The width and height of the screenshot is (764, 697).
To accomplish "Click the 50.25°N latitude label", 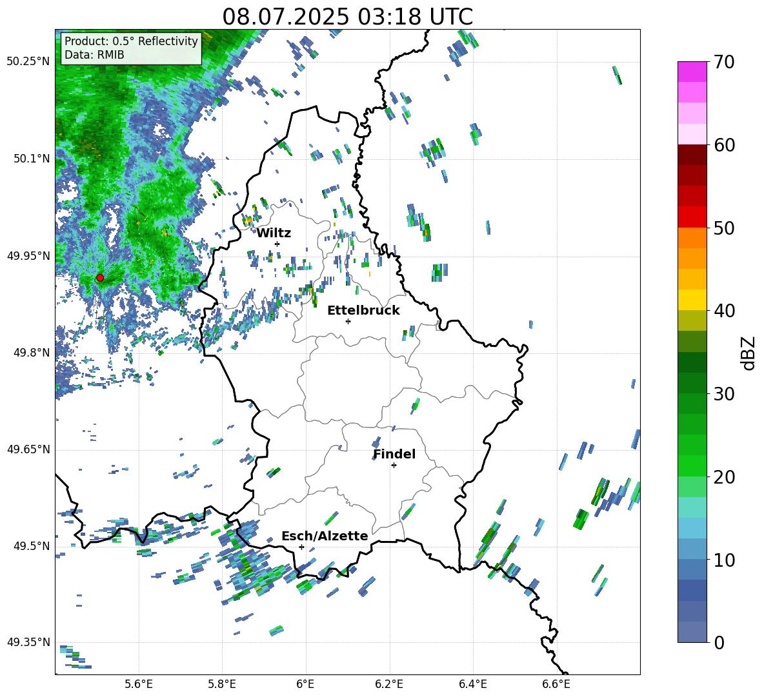I will pos(28,62).
